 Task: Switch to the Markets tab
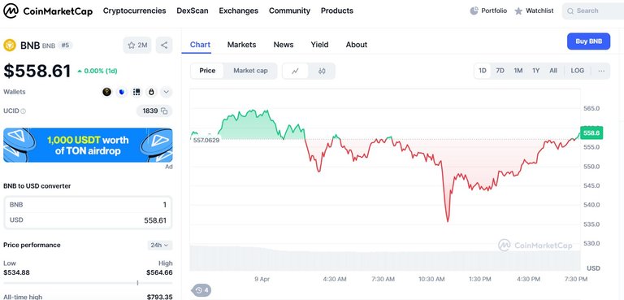241,45
